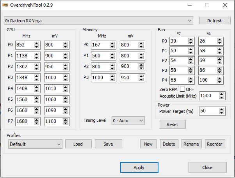Click the Apply button

point(139,167)
